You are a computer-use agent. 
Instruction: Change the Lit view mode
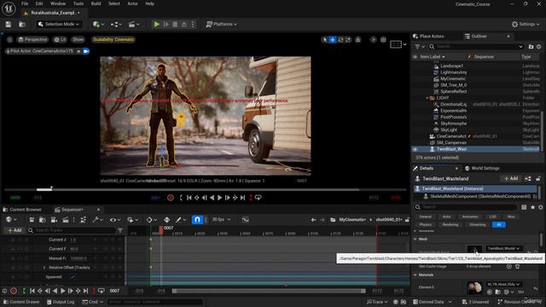coord(60,39)
